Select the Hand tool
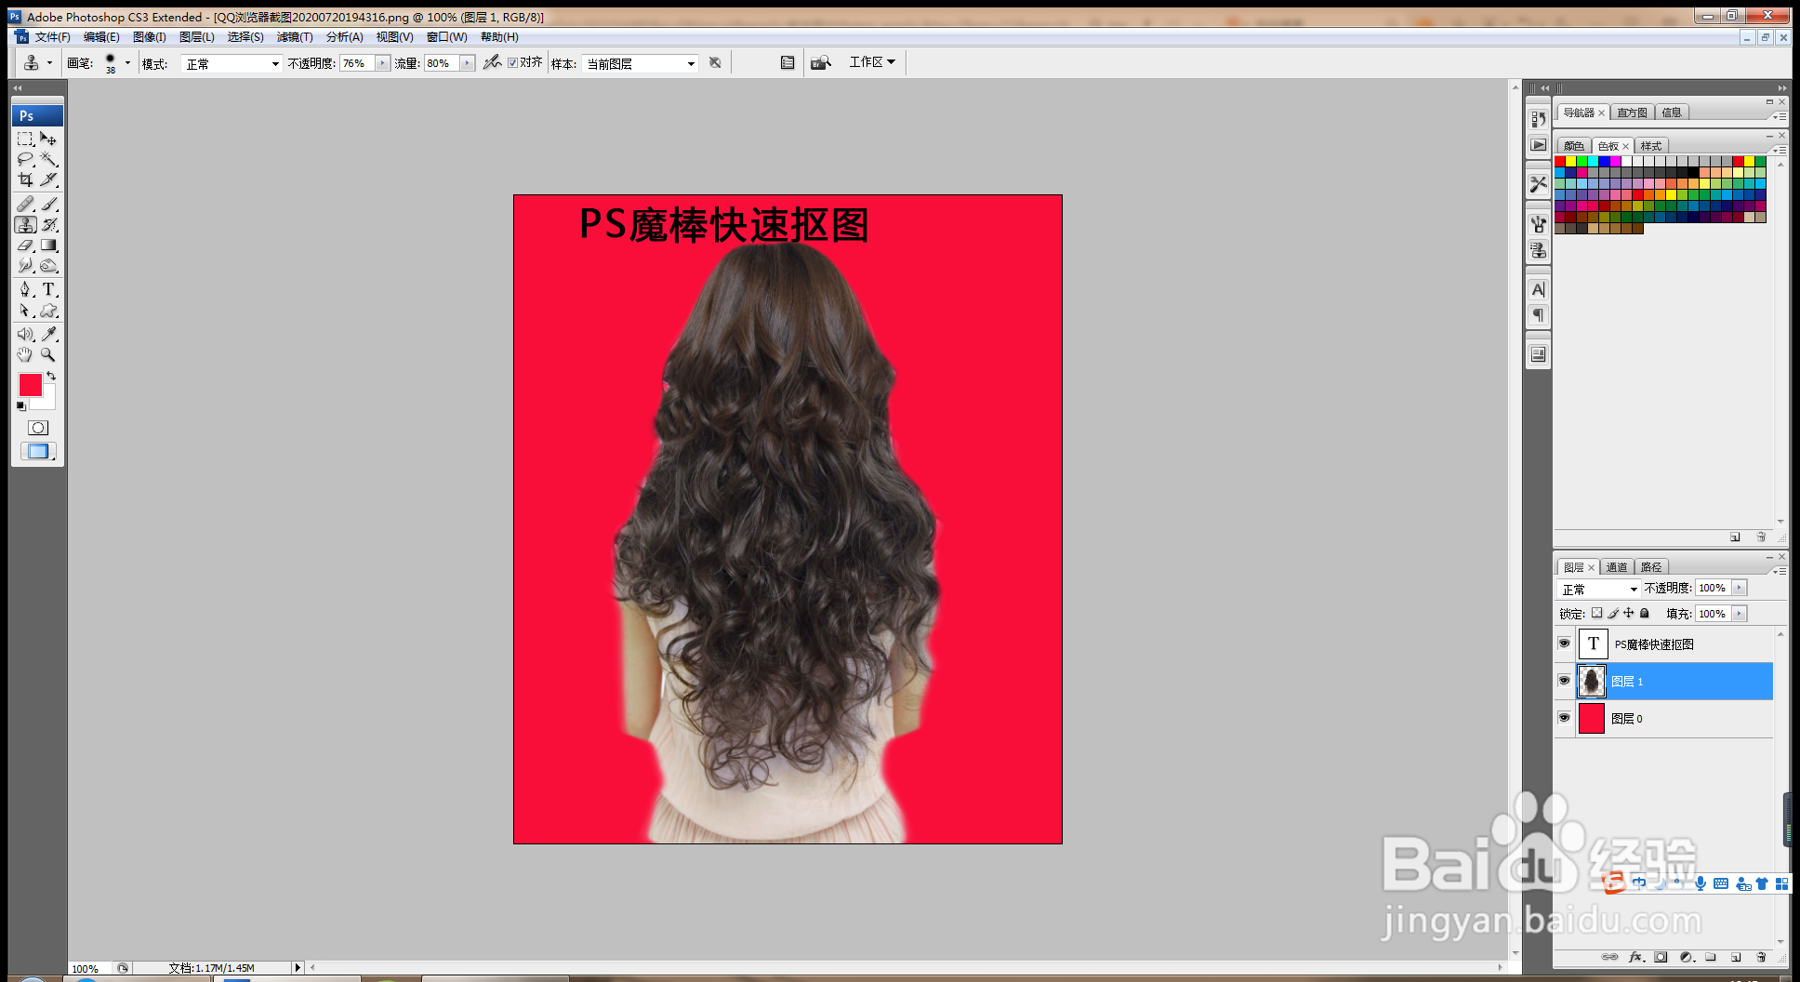 pos(25,355)
